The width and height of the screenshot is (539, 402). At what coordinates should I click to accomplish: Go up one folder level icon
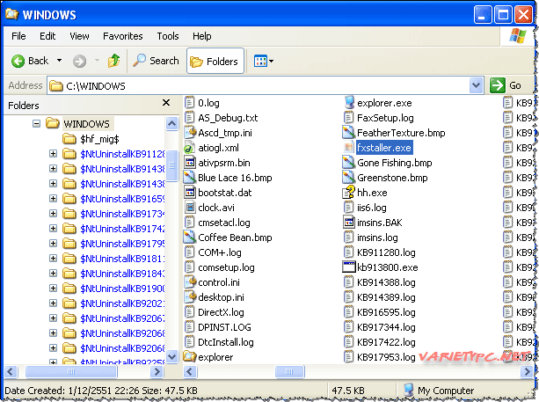coord(113,61)
